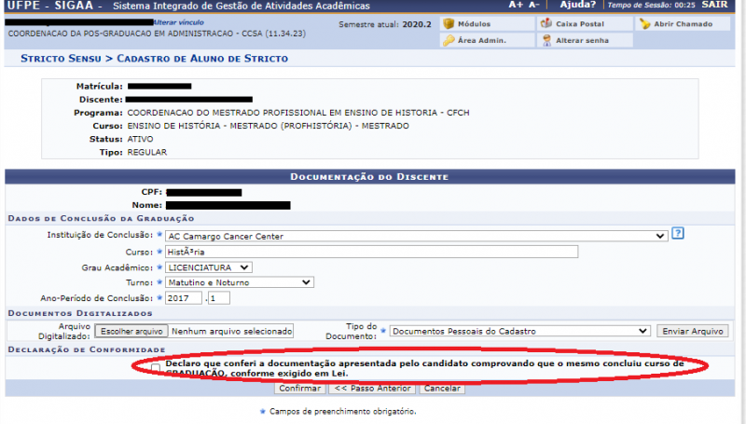Click the Alterar senha menu label

click(x=582, y=40)
